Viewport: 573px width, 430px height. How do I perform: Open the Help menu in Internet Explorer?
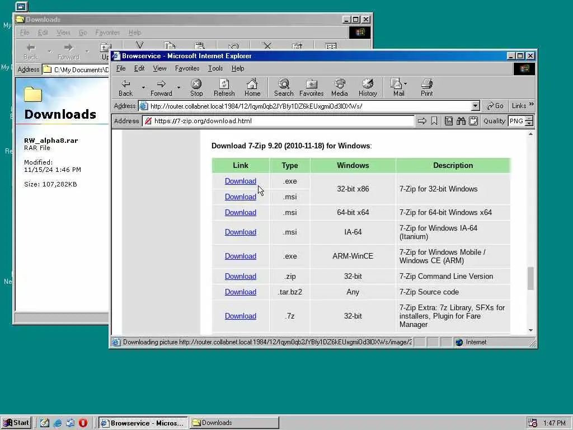pyautogui.click(x=237, y=68)
